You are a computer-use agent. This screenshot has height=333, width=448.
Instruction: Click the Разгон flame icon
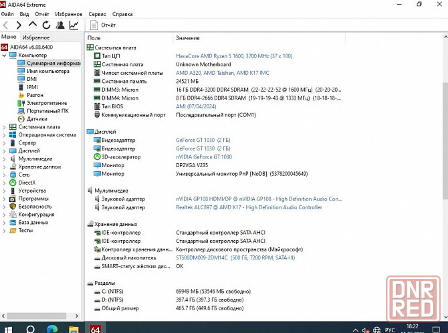21,95
